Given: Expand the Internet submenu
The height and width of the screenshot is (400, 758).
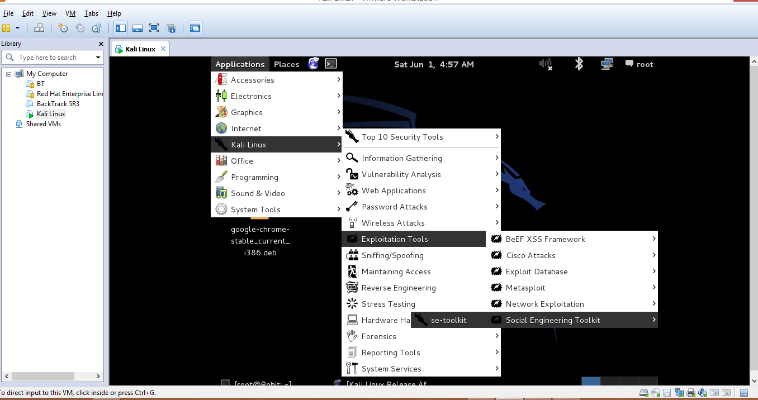Looking at the screenshot, I should click(x=277, y=128).
